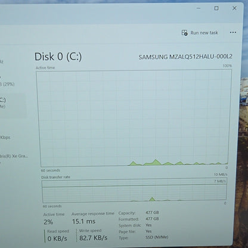Click the 60 seconds label under Active time graph

[51, 170]
